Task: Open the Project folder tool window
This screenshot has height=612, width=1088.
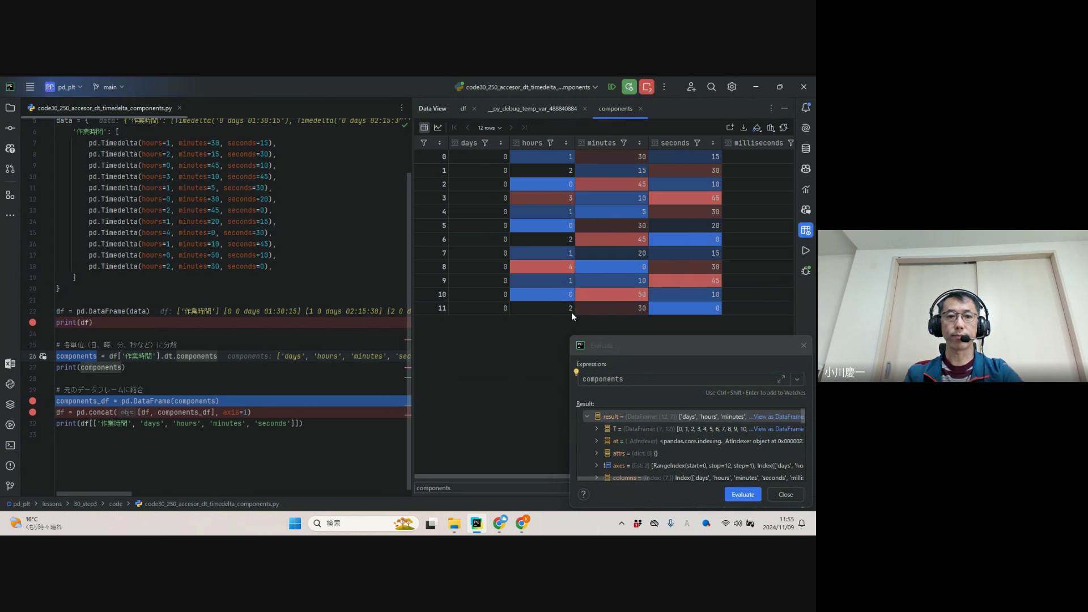Action: pos(10,108)
